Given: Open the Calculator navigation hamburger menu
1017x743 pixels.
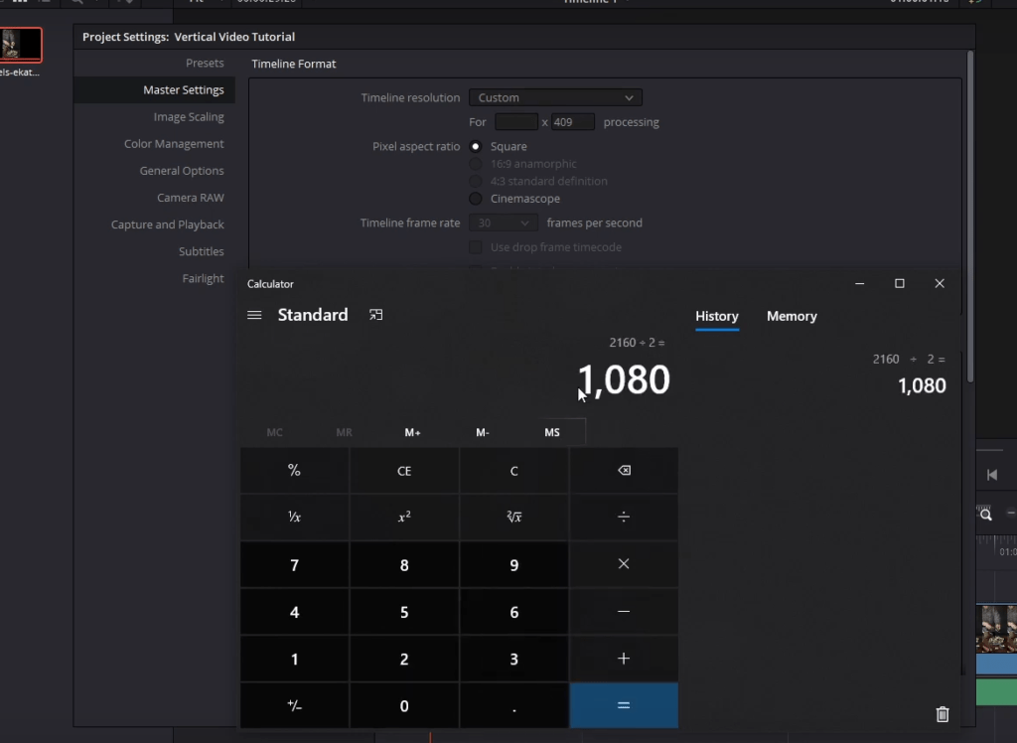Looking at the screenshot, I should [254, 315].
